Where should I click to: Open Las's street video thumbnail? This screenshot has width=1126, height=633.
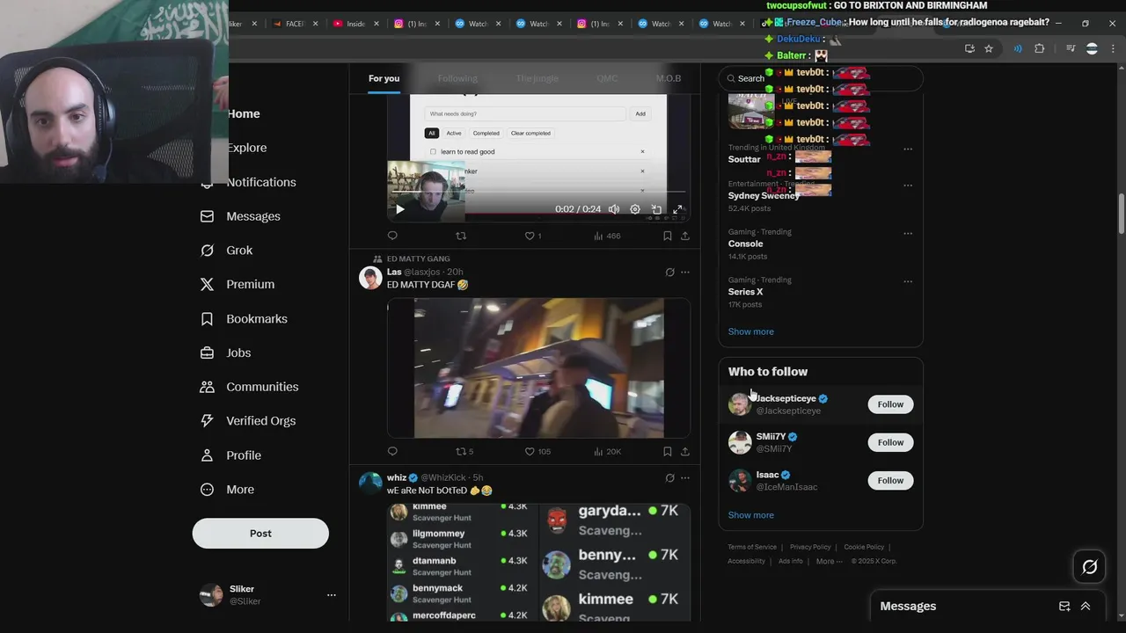(x=538, y=367)
